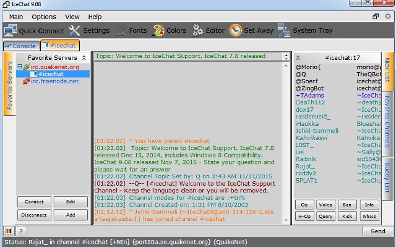This screenshot has width=396, height=248.
Task: Click the Quick Connect computer icon
Action: point(11,30)
